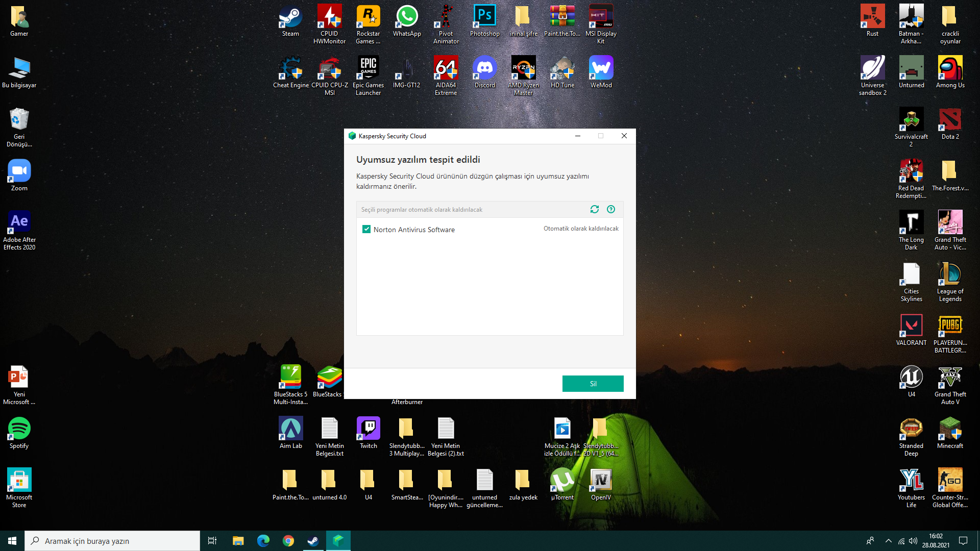Click the taskbar search input field
The image size is (980, 551).
coord(112,540)
